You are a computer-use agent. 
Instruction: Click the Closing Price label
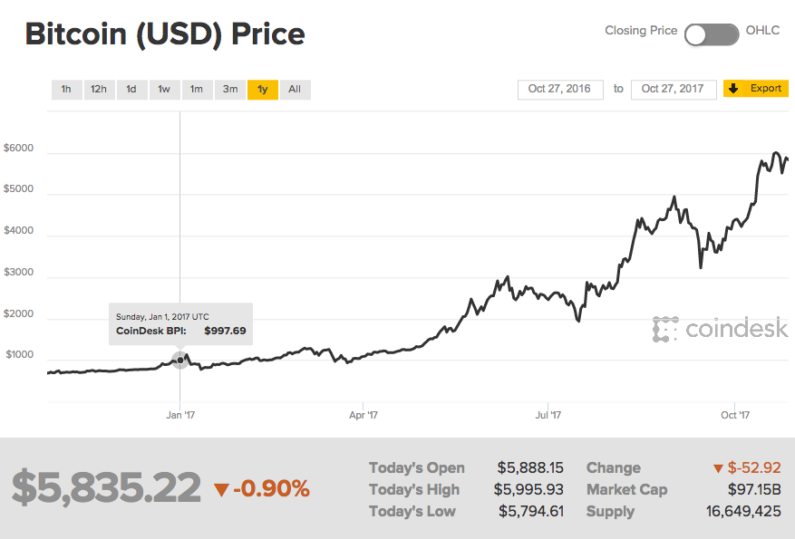click(x=641, y=31)
